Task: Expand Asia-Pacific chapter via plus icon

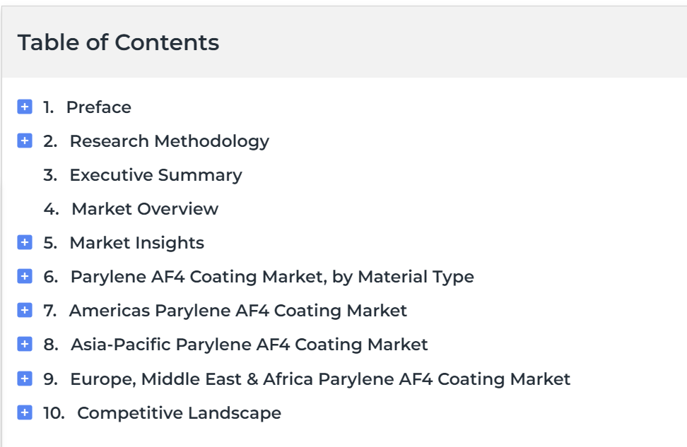Action: click(25, 345)
